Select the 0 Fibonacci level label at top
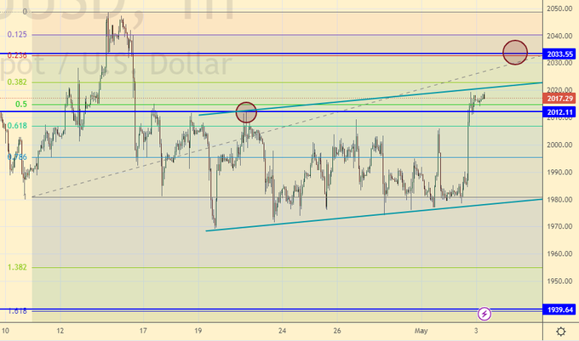This screenshot has height=341, width=579. pos(26,12)
